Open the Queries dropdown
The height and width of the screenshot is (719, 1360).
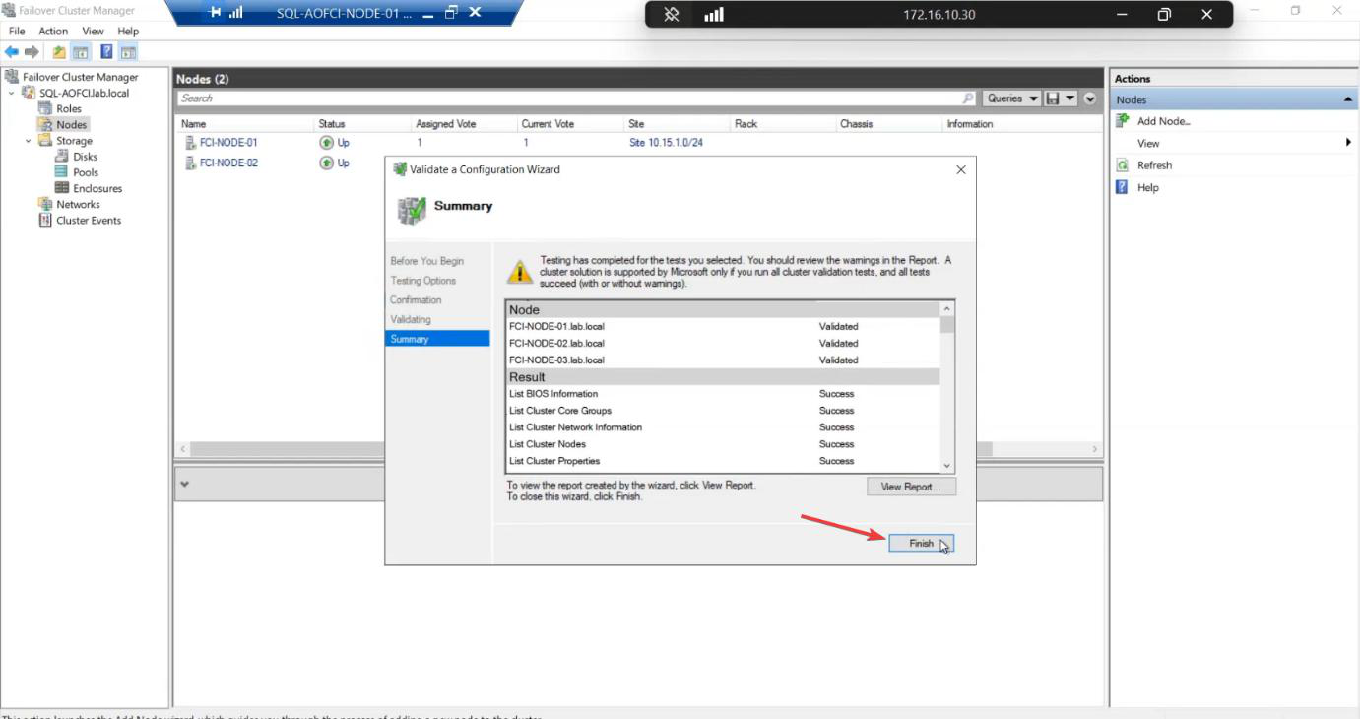[x=1012, y=98]
